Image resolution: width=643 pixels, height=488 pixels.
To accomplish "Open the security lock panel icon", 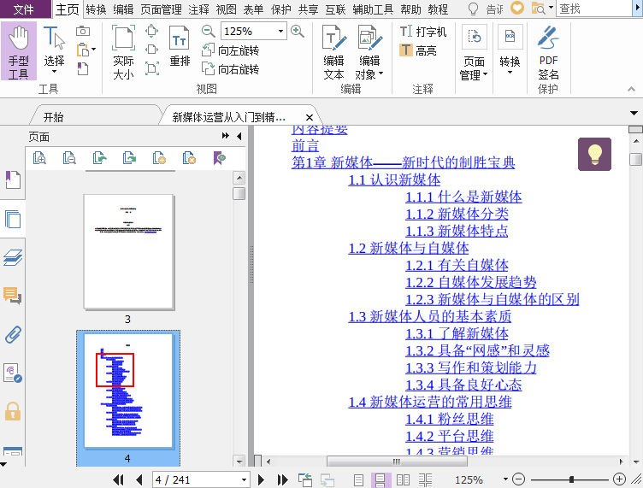I will (x=13, y=411).
